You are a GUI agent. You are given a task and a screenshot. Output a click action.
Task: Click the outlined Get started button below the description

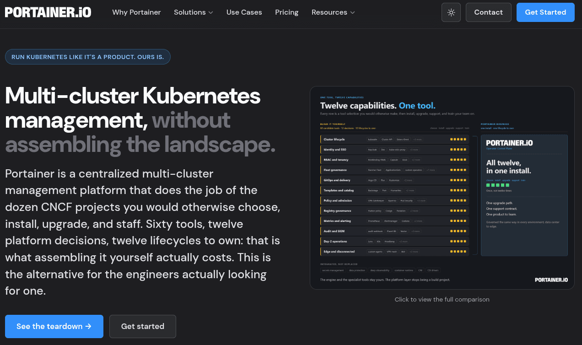(143, 326)
